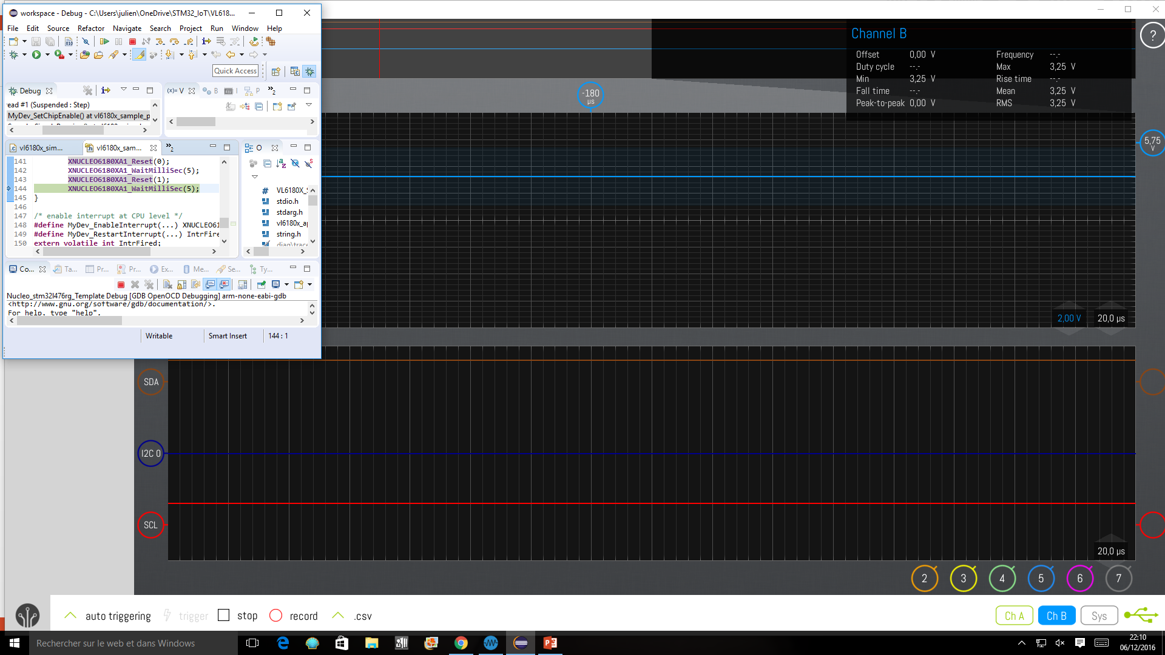The height and width of the screenshot is (655, 1165).
Task: Click the oscilloscope app logo at bottom left
Action: click(x=27, y=616)
